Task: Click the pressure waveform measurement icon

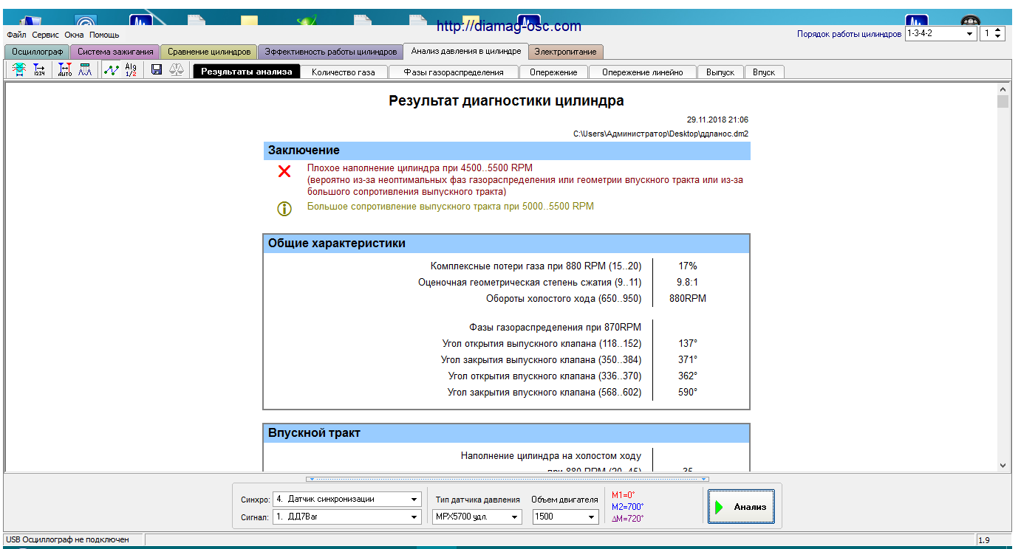Action: 18,70
